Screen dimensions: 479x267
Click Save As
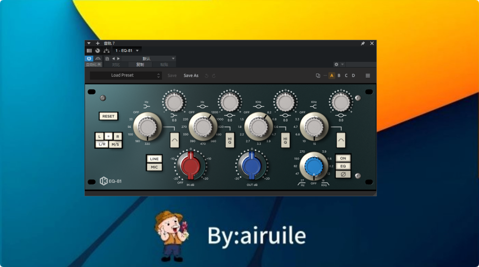(x=191, y=75)
